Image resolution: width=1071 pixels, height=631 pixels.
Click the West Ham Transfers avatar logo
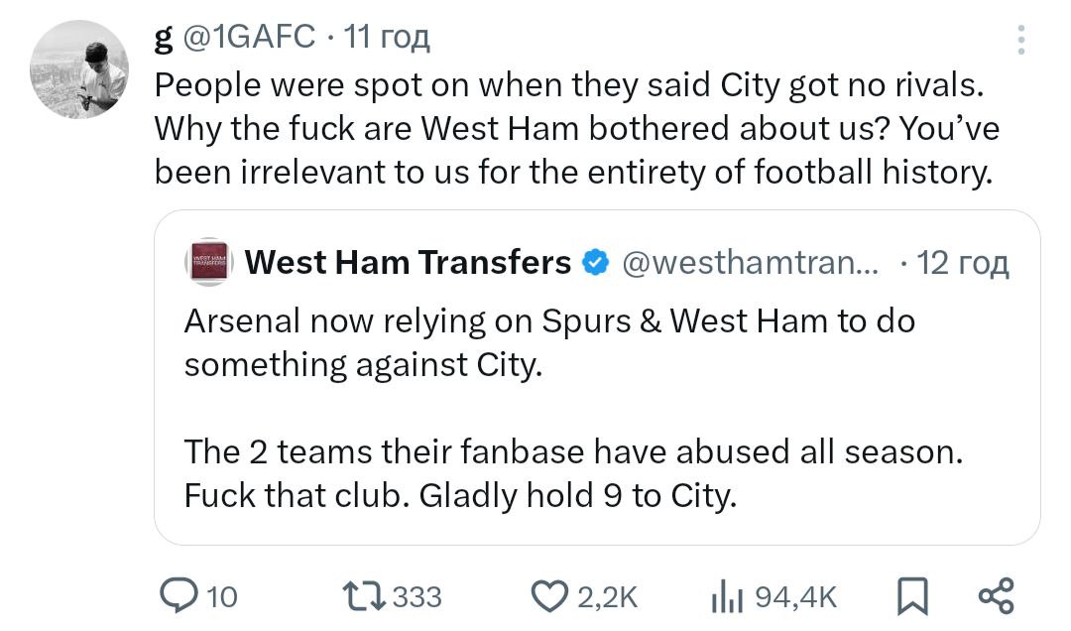pos(208,263)
